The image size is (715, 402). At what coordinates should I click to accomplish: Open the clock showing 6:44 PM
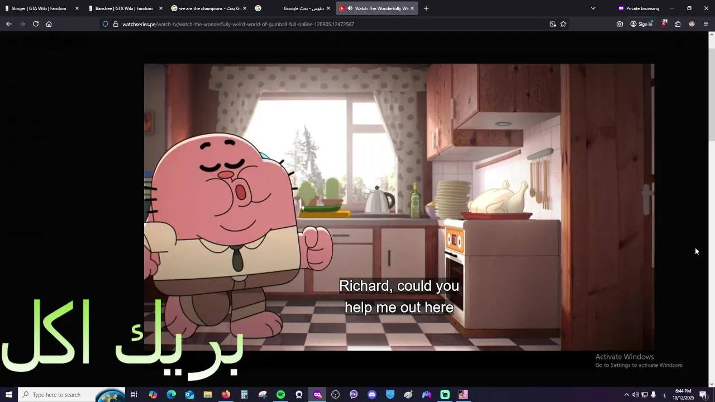683,395
